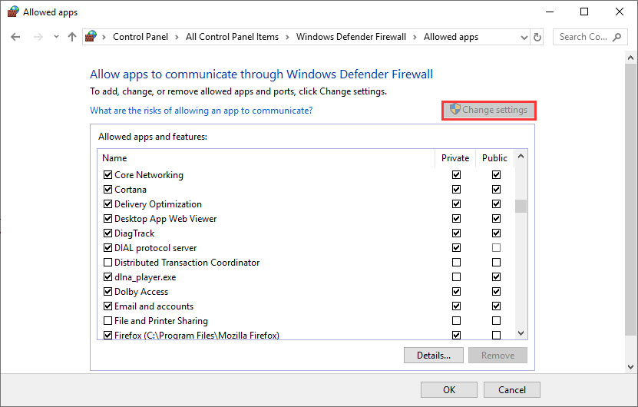Image resolution: width=638 pixels, height=407 pixels.
Task: Click the Remove button
Action: (498, 356)
